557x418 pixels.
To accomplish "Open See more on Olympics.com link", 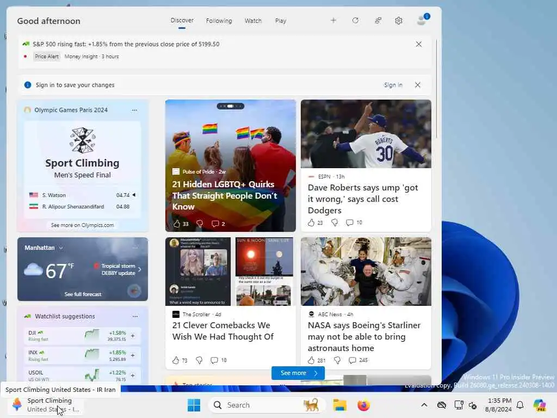I will (83, 225).
